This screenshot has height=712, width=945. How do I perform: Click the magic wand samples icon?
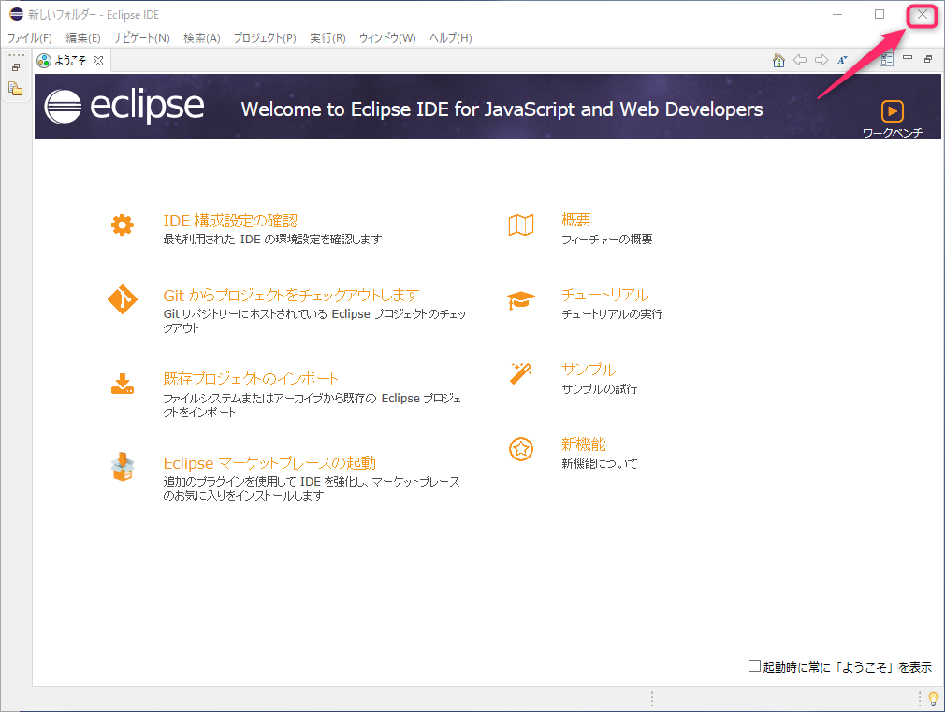521,374
